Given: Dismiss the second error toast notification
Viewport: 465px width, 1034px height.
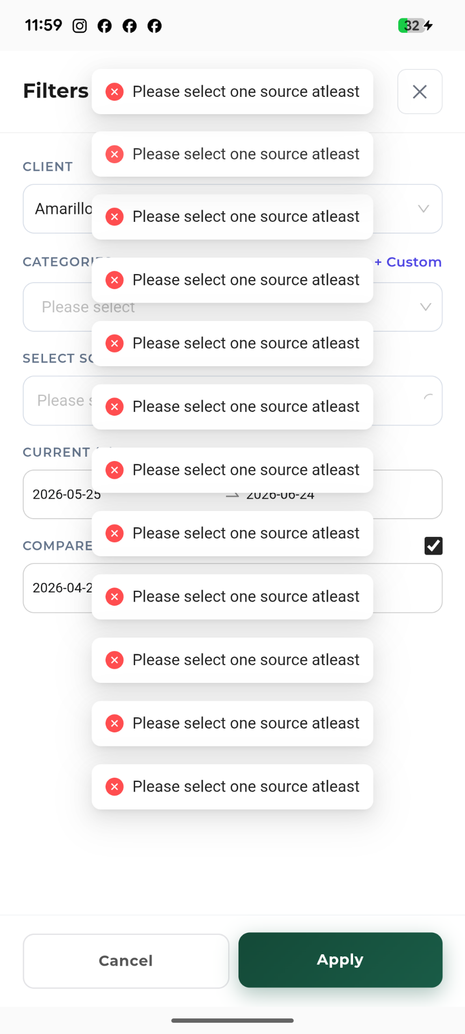Looking at the screenshot, I should pyautogui.click(x=232, y=154).
